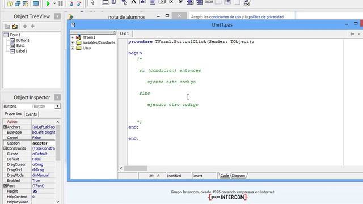The height and width of the screenshot is (204, 363).
Task: Click the Object Inspector scroll-up arrow
Action: point(58,122)
